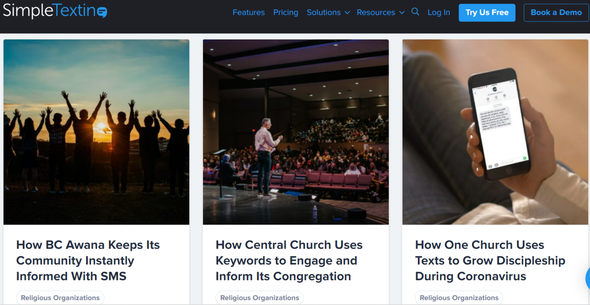Image resolution: width=590 pixels, height=305 pixels.
Task: Expand the Resources dropdown
Action: [376, 12]
